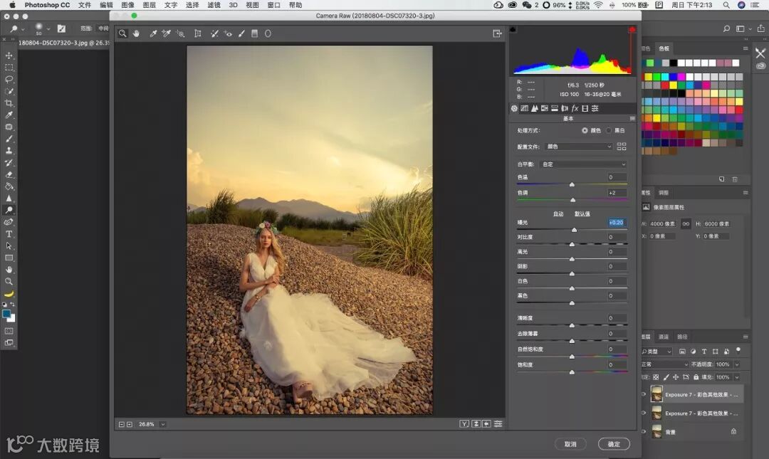Select the Adjustment Brush tool
769x459 pixels.
[241, 34]
